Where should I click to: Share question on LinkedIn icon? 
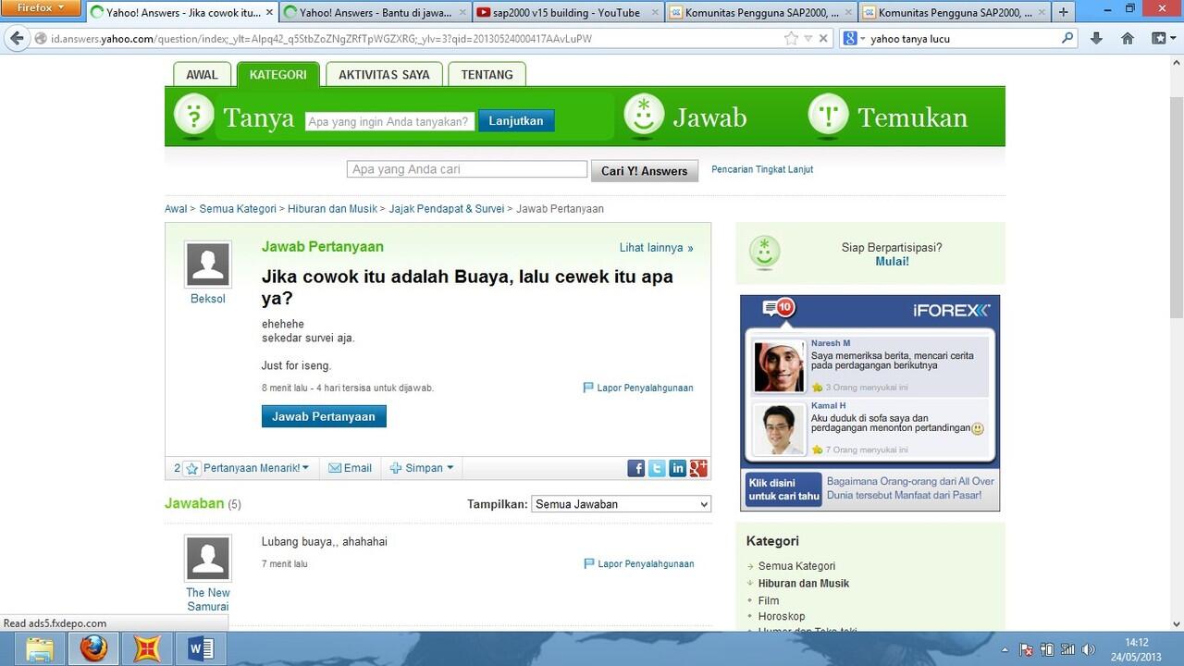[x=677, y=468]
